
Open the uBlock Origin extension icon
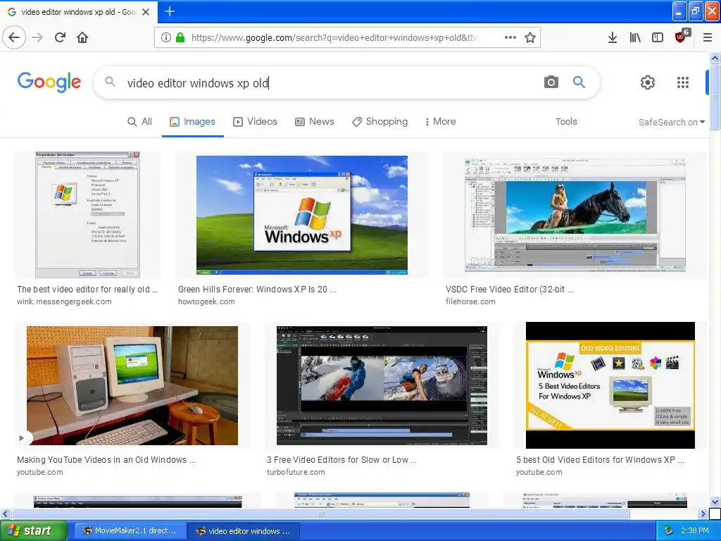coord(682,37)
